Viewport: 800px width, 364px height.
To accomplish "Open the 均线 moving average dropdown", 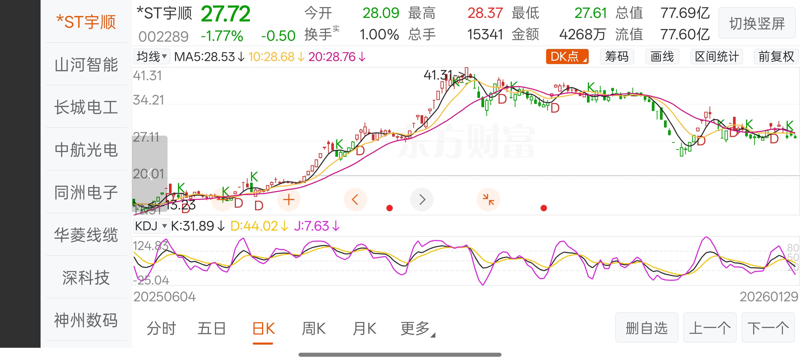I will pos(152,57).
